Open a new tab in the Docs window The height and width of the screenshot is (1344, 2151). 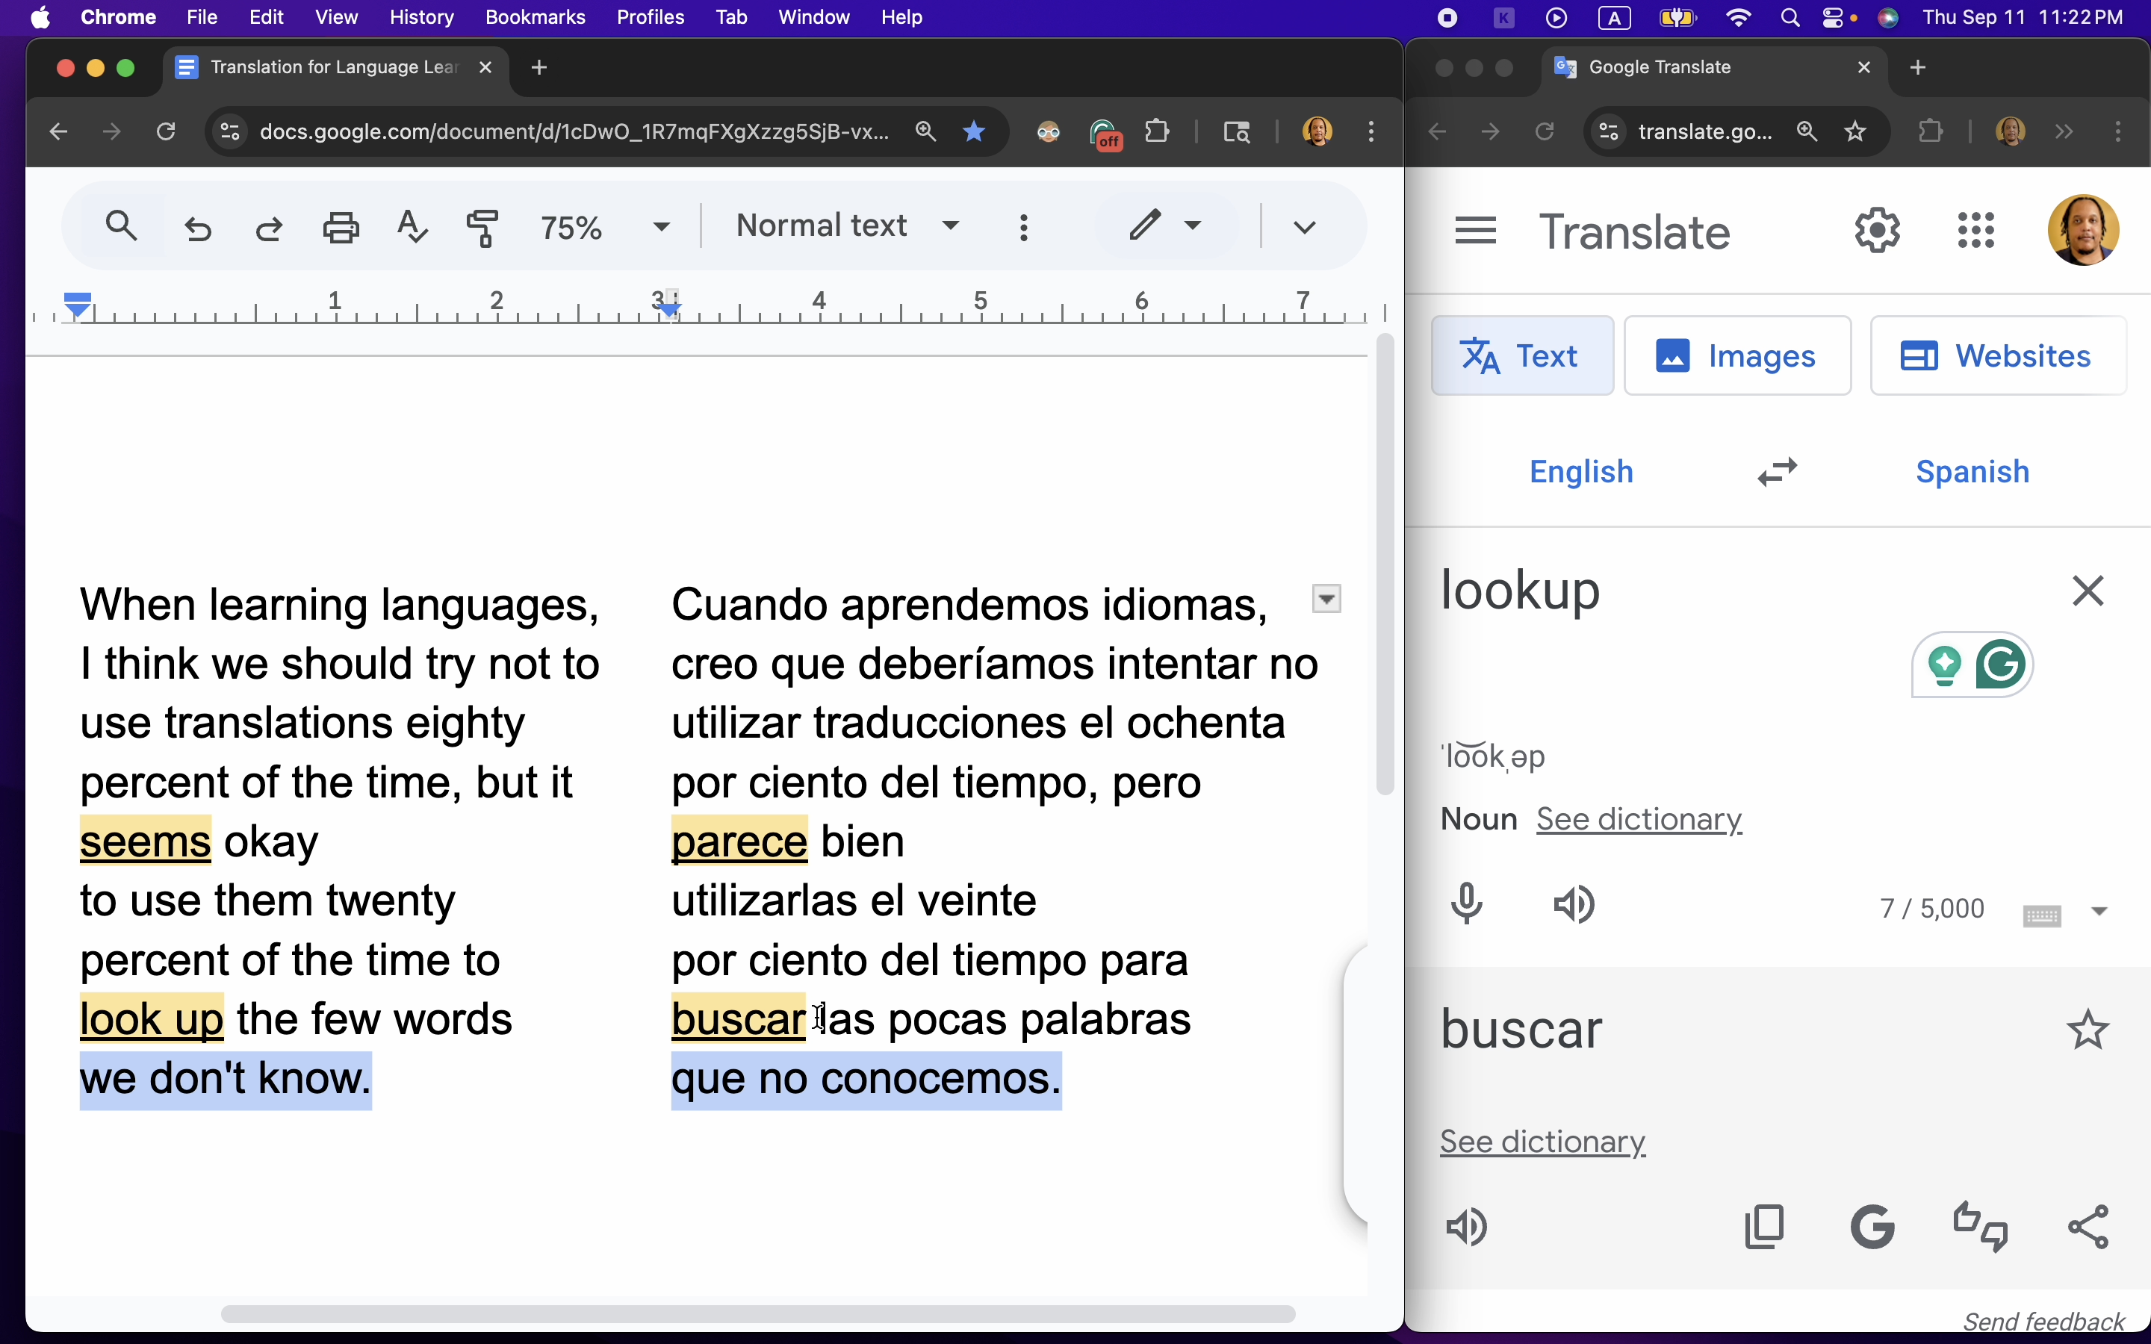click(538, 67)
